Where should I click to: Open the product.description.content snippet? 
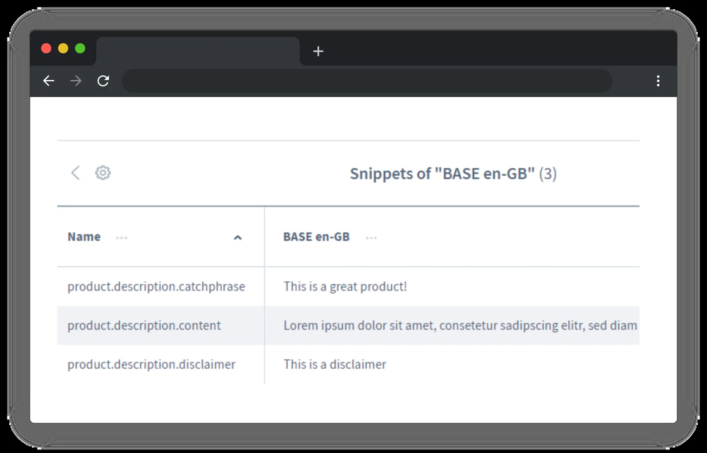click(144, 325)
